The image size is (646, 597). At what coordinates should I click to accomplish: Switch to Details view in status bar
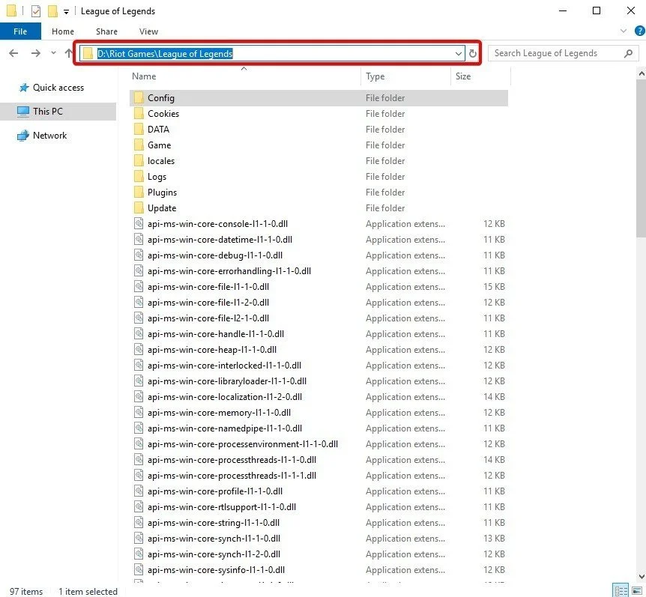tap(621, 590)
